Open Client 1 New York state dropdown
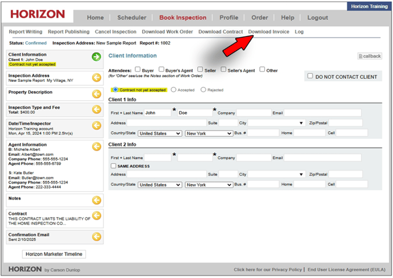Image resolution: width=393 pixels, height=278 pixels. point(208,133)
